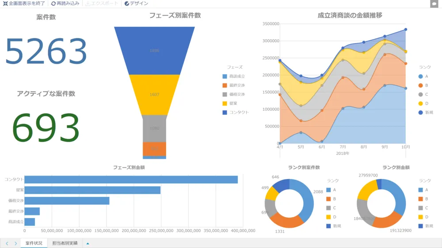The height and width of the screenshot is (248, 442).
Task: Click the 2018年 axis label
Action: pyautogui.click(x=343, y=154)
